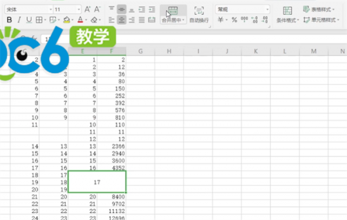Open the font size 11 dropdown
347x220 pixels.
pyautogui.click(x=67, y=9)
